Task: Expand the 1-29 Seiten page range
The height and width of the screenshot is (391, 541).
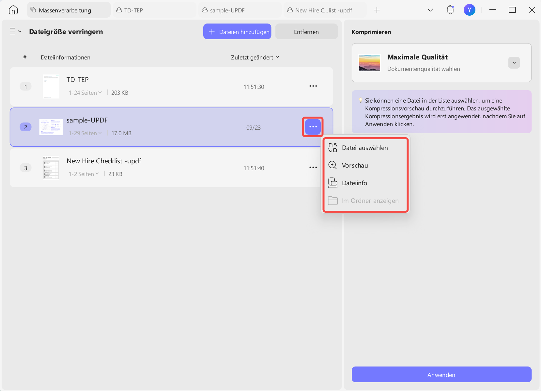Action: pyautogui.click(x=85, y=133)
